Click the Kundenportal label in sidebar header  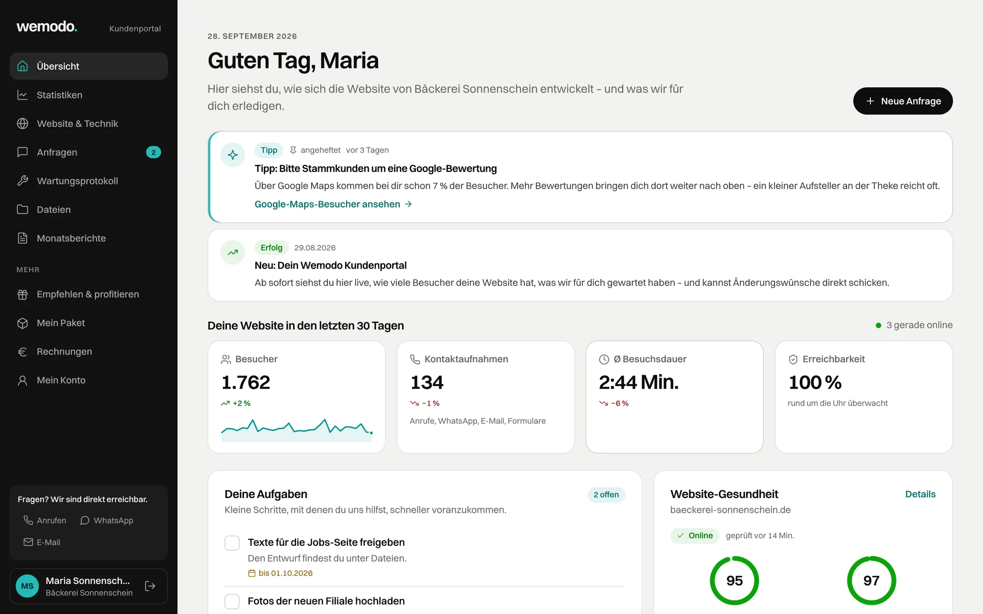click(135, 28)
